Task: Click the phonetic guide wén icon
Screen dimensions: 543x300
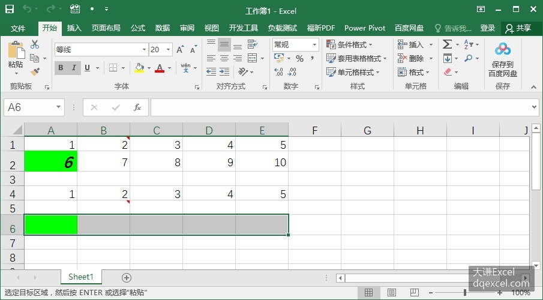Action: pyautogui.click(x=185, y=68)
